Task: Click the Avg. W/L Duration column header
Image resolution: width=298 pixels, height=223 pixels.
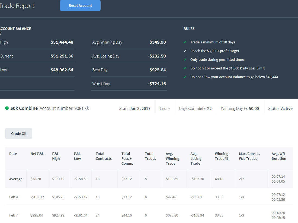Action: coord(279,156)
